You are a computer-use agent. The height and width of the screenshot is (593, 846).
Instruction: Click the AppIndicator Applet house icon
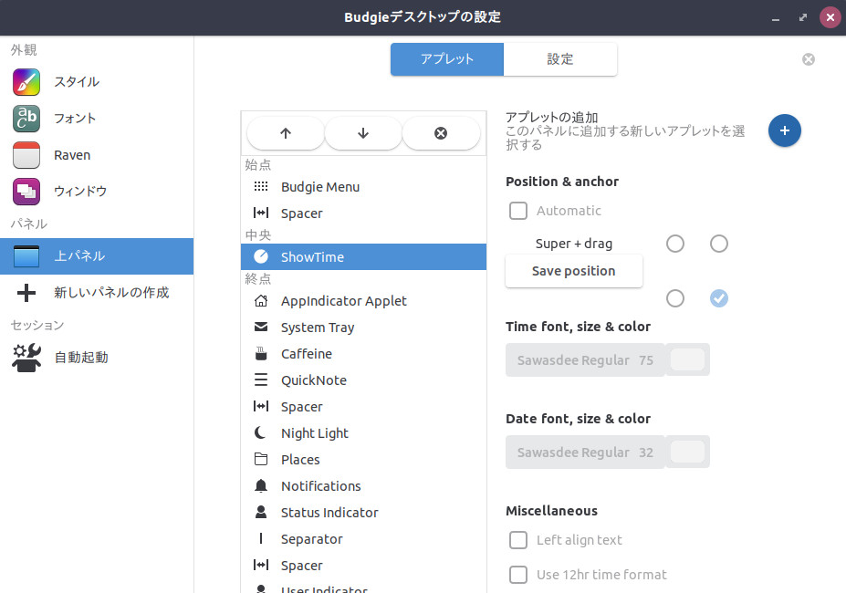tap(261, 301)
